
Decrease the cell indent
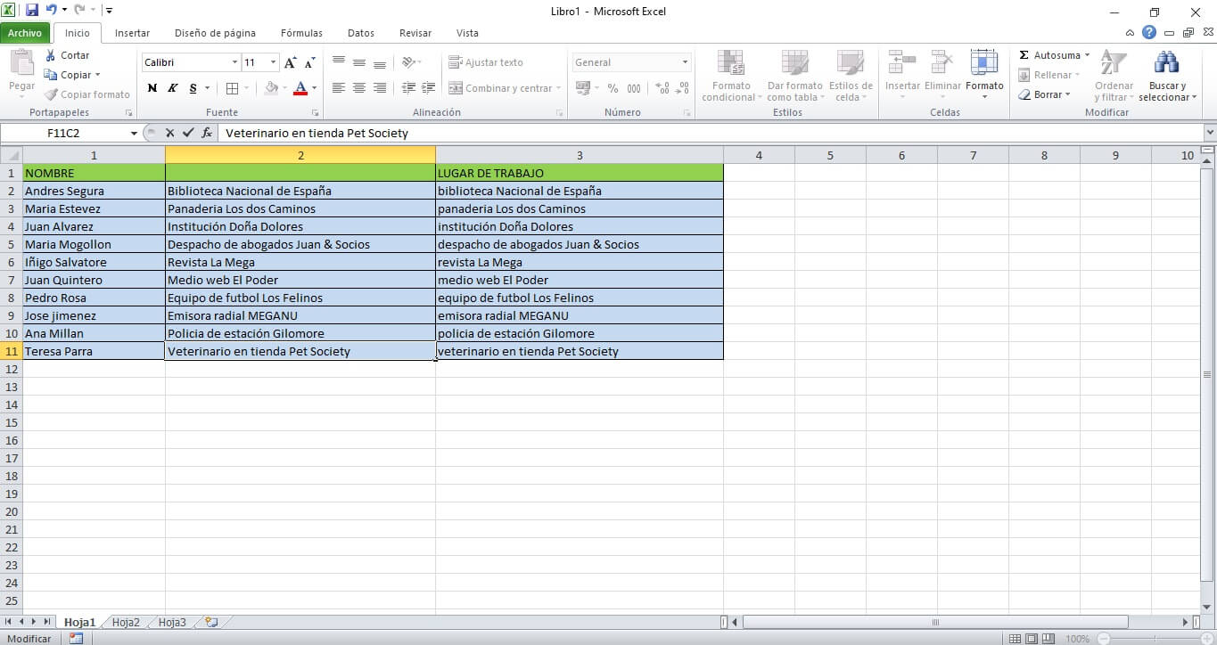[x=408, y=88]
